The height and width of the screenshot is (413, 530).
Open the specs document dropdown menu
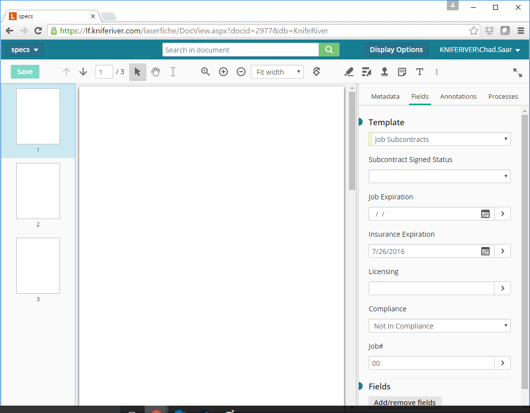tap(25, 50)
